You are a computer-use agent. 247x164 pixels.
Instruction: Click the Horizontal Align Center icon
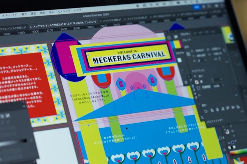(x=218, y=109)
